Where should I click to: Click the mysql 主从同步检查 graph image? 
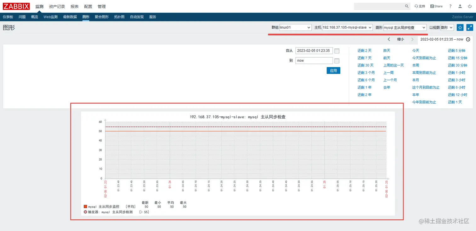point(238,164)
